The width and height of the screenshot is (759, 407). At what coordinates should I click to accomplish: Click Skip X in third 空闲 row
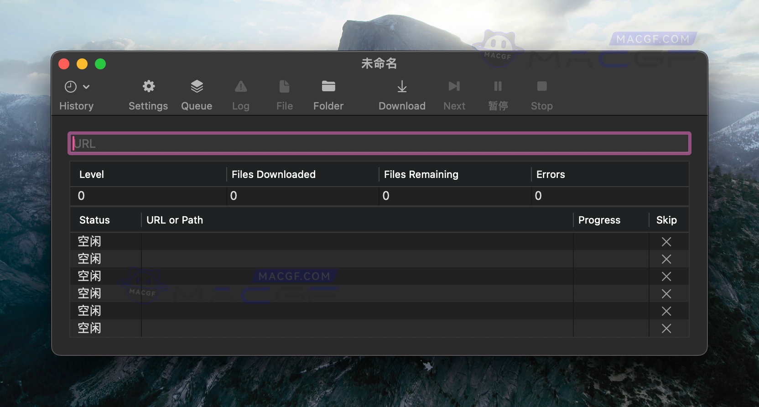pyautogui.click(x=666, y=277)
